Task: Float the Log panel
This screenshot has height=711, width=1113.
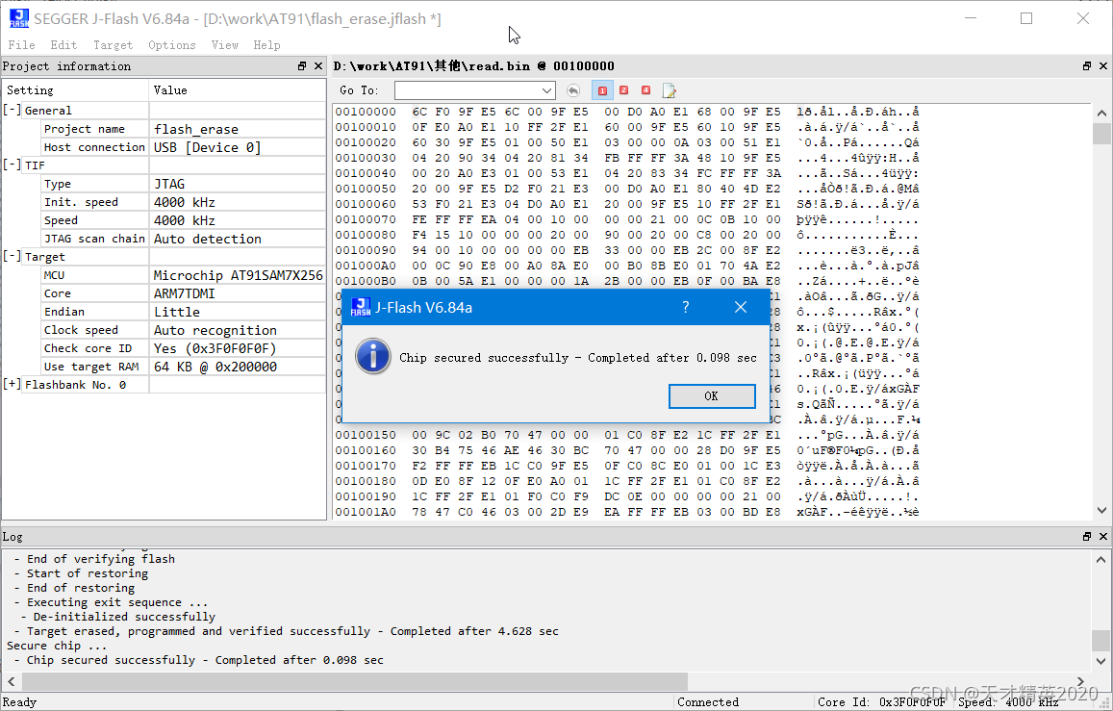Action: point(1087,537)
